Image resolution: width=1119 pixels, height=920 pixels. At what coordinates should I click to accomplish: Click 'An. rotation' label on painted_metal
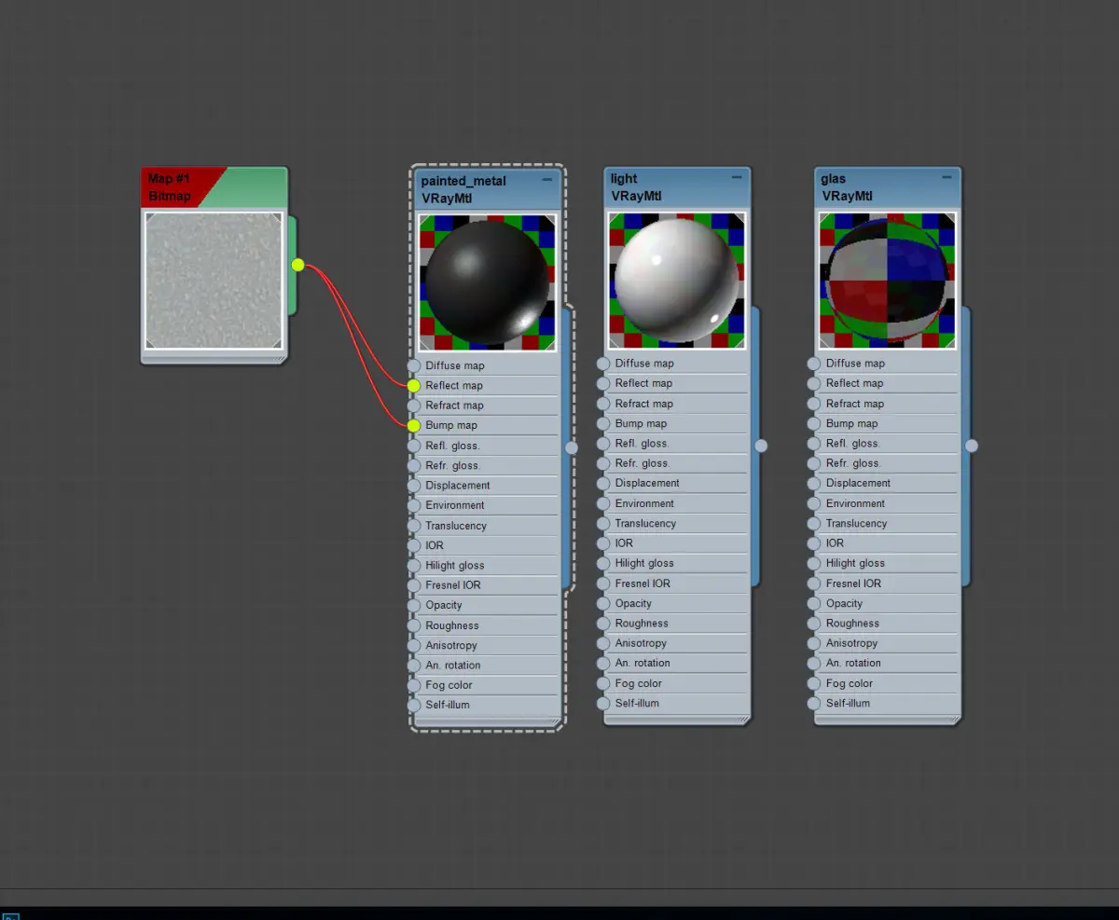click(x=453, y=666)
